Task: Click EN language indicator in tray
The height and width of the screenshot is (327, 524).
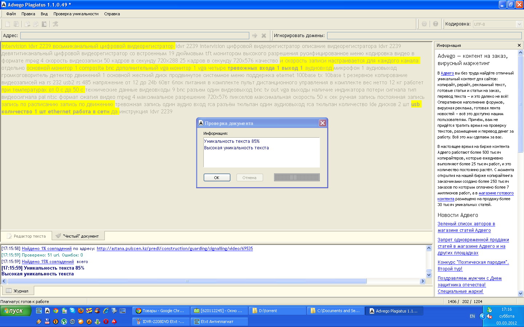Action: coord(472,316)
